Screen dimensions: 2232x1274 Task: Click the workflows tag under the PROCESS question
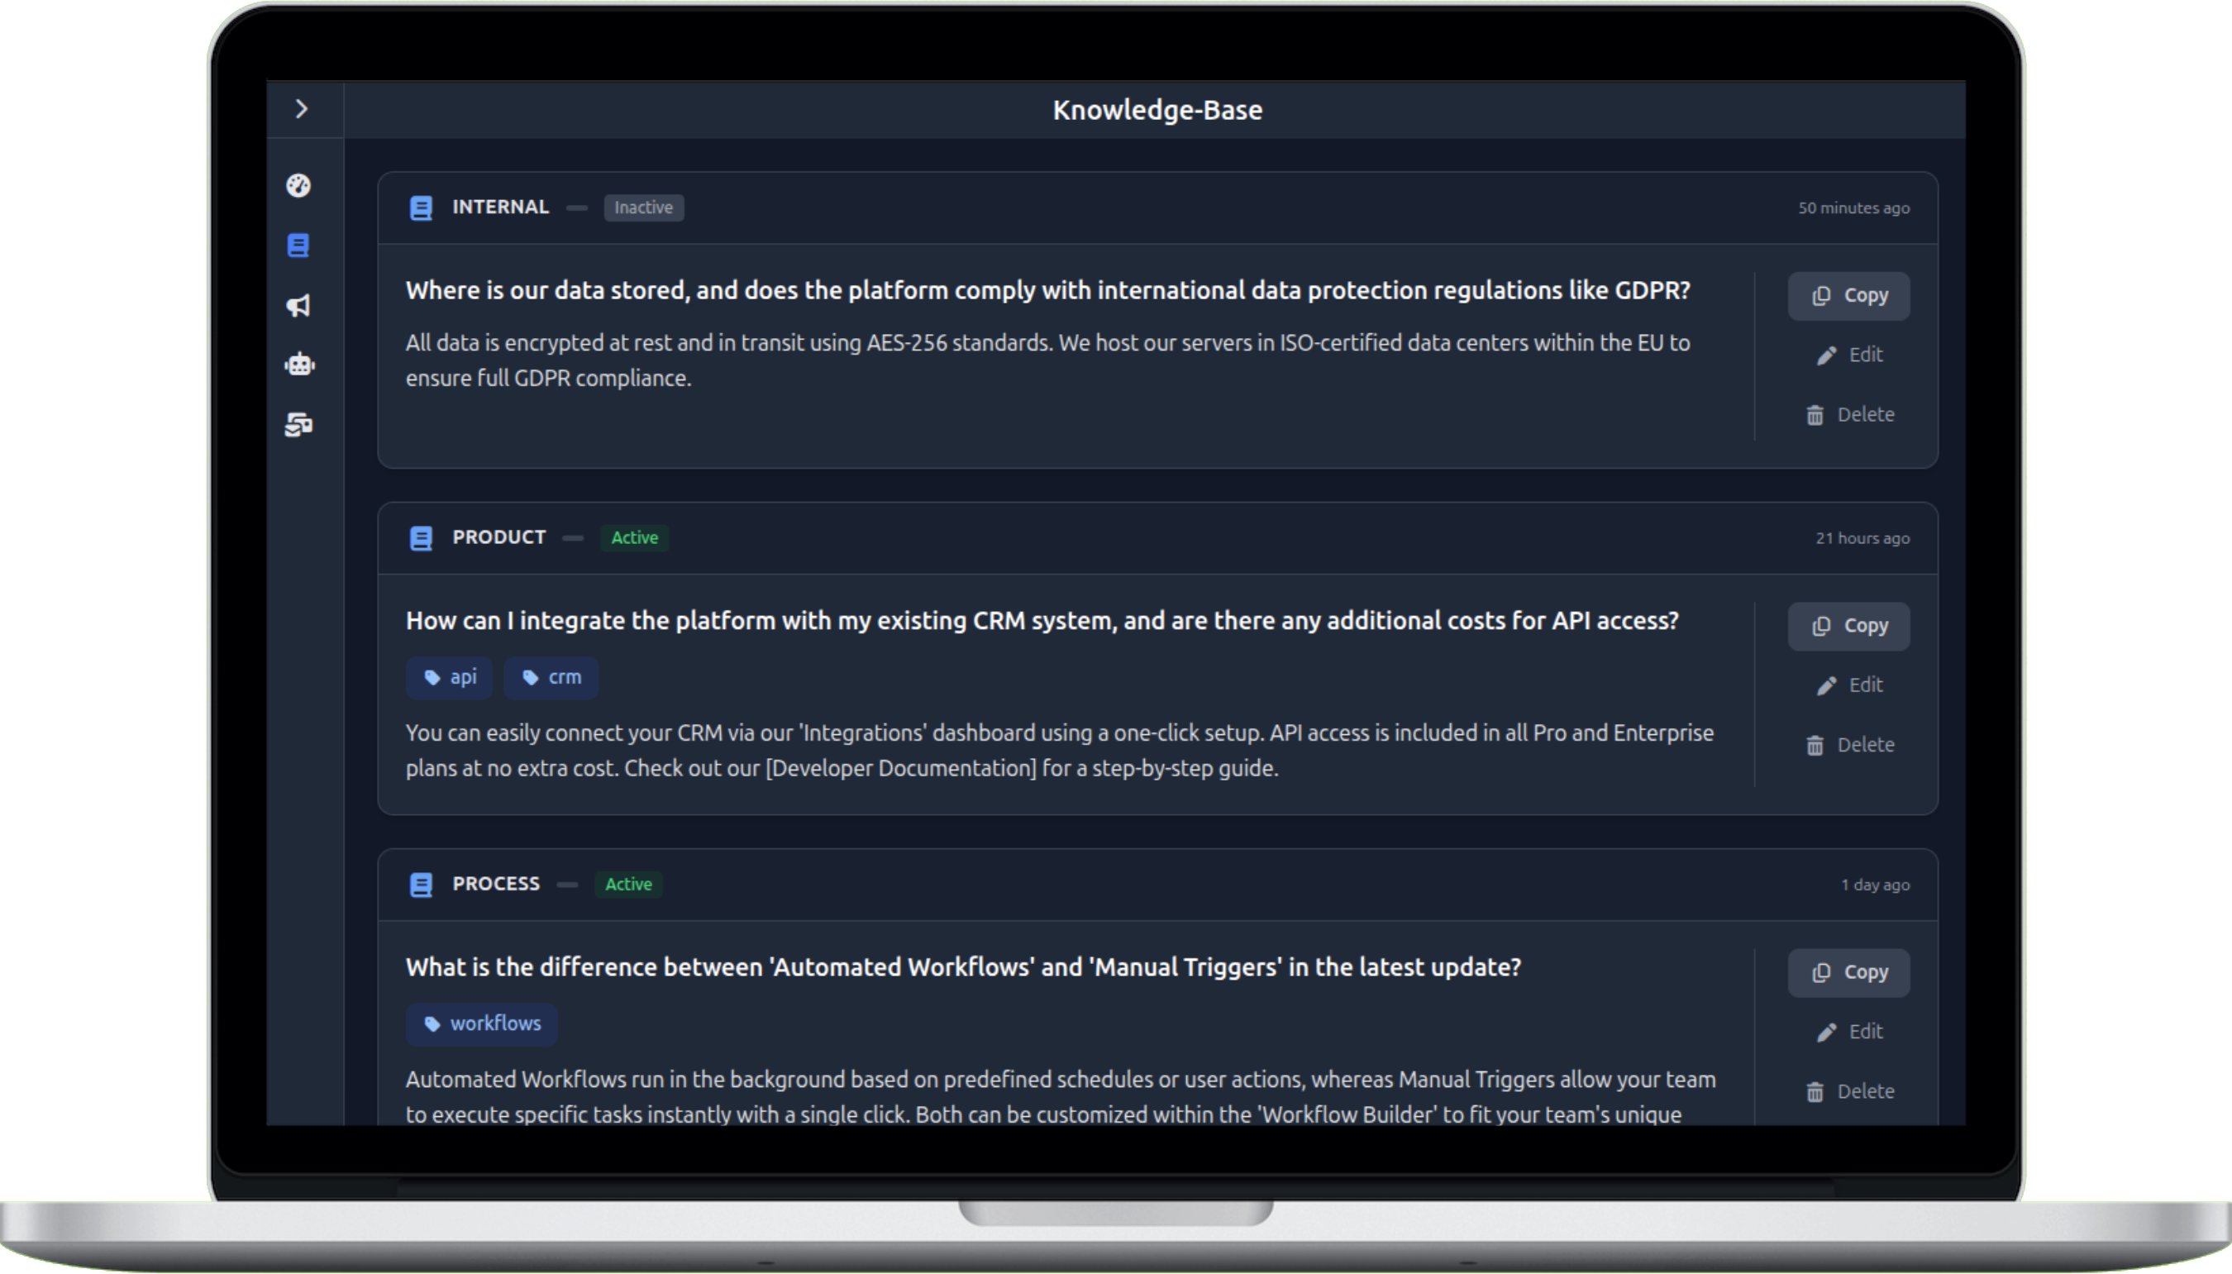(x=481, y=1023)
